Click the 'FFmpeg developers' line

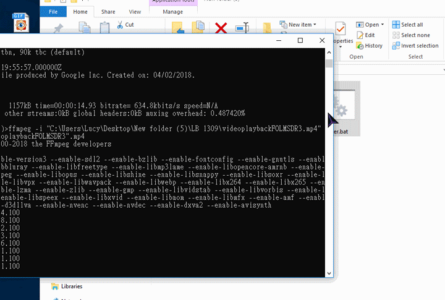(x=78, y=144)
